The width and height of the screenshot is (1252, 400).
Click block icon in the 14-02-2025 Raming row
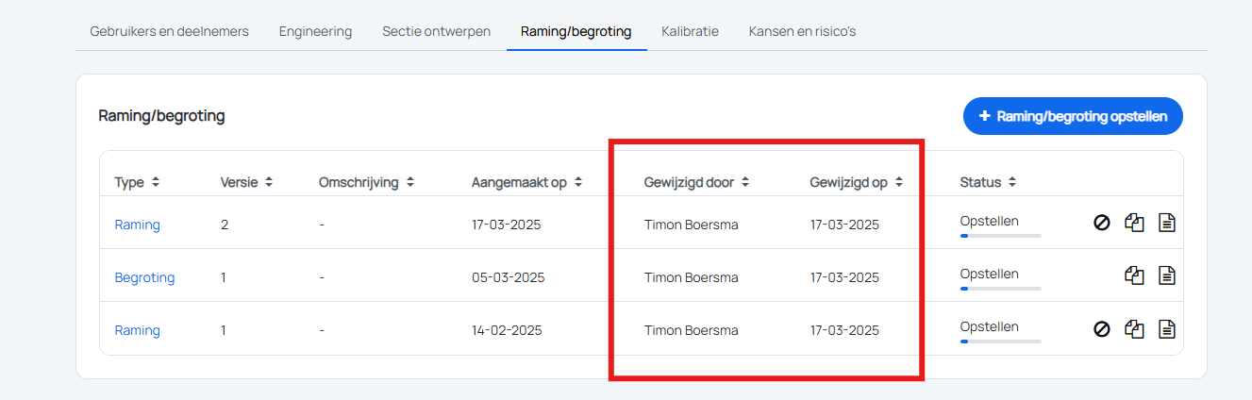(x=1101, y=328)
